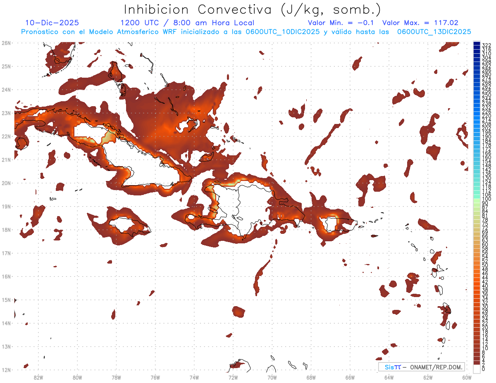
Task: Click the "62W" longitude label
Action: pos(428,377)
